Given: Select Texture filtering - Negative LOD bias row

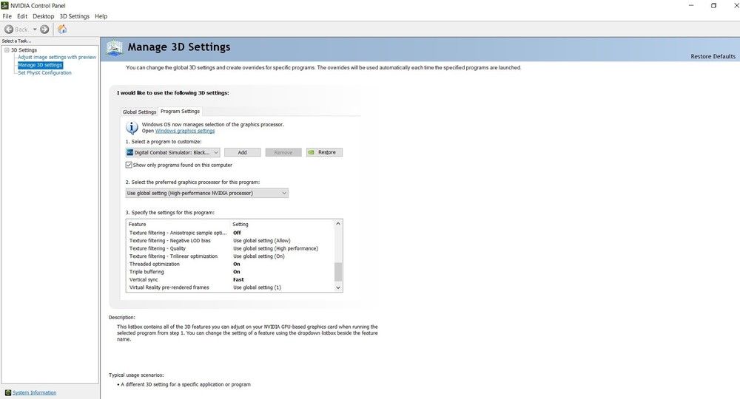Looking at the screenshot, I should [x=230, y=241].
